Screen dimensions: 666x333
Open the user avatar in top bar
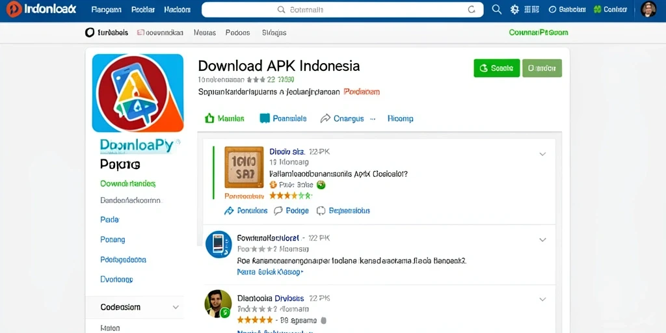pos(648,9)
